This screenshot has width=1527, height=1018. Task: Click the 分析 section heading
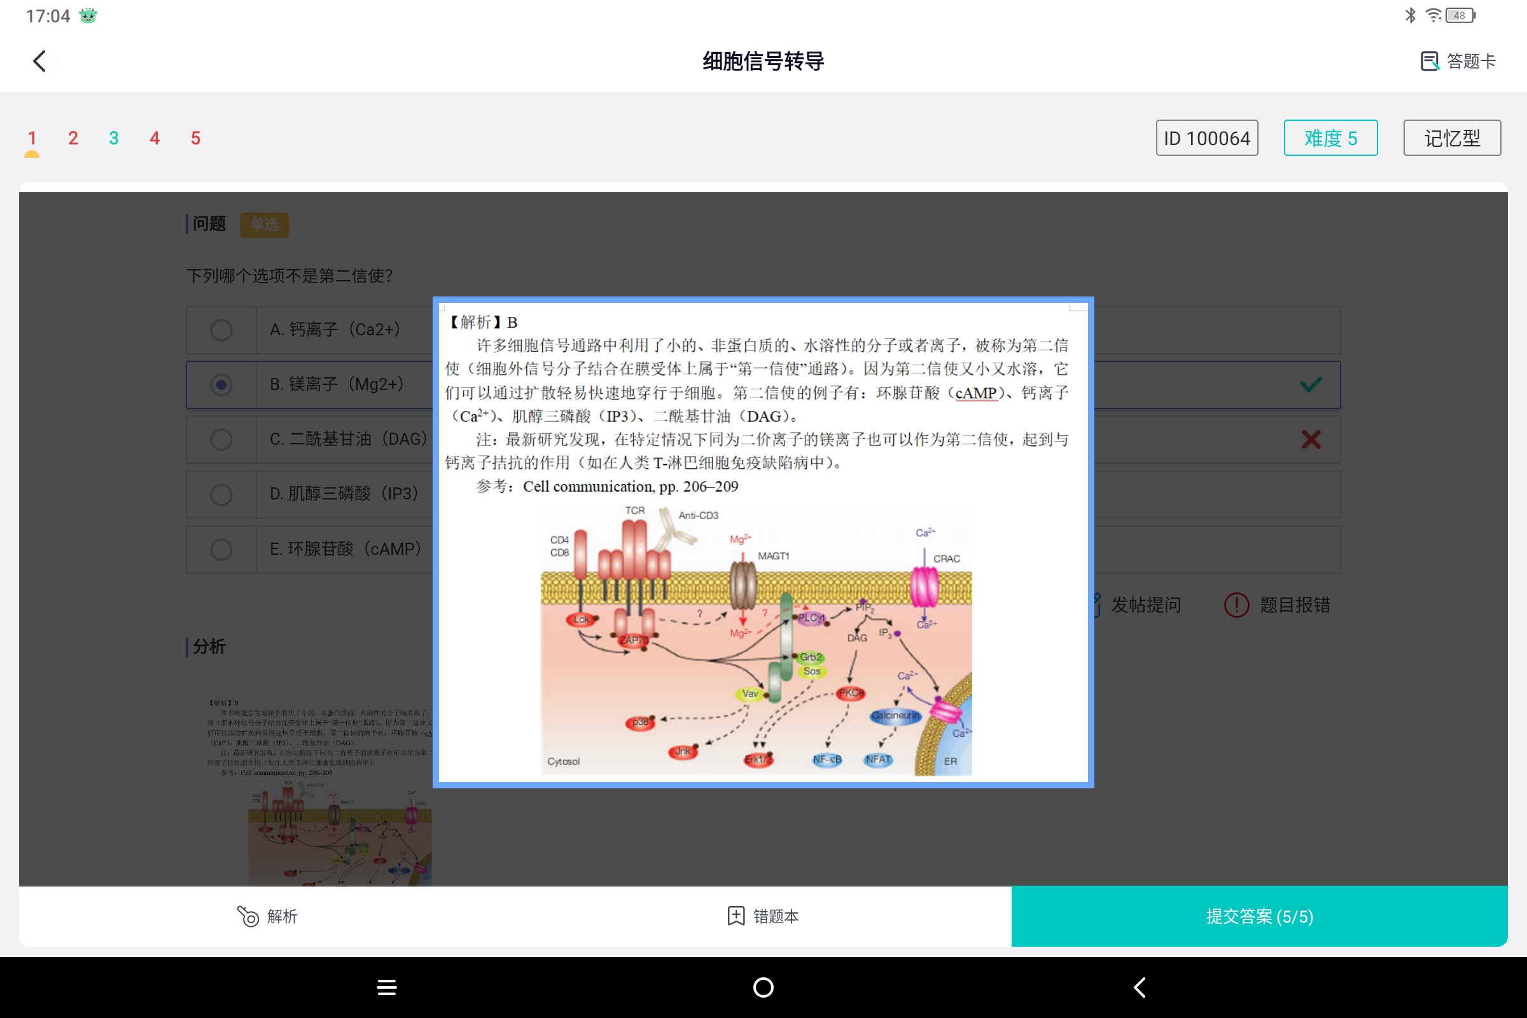[x=209, y=646]
